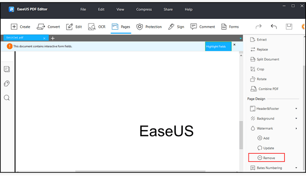Click the save disk icon
The image size is (306, 181).
289,27
